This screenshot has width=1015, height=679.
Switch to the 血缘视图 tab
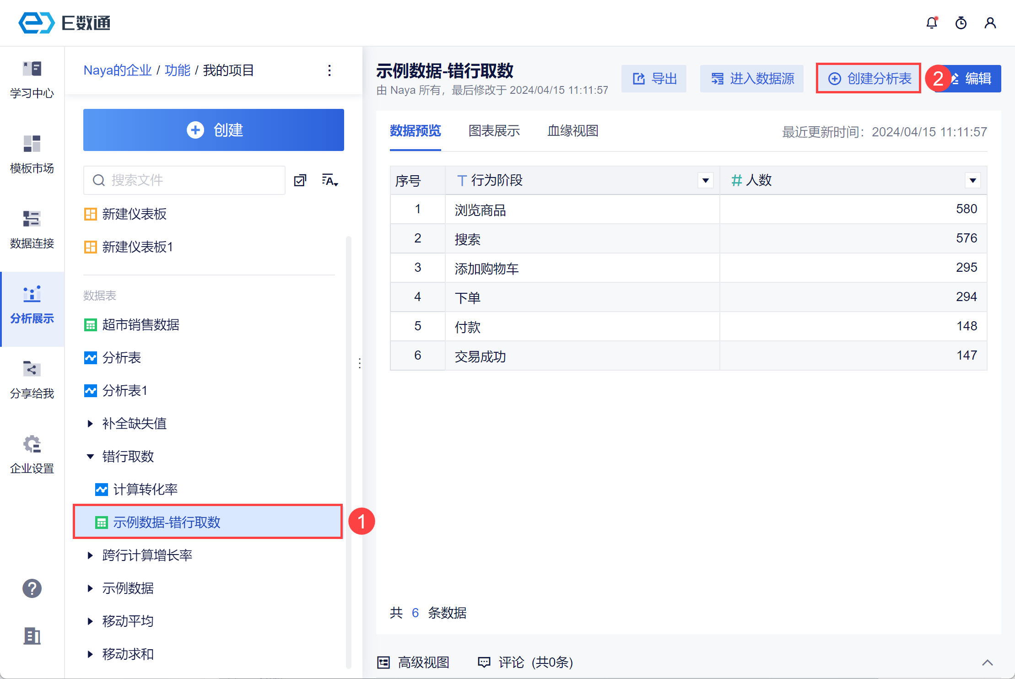coord(573,131)
